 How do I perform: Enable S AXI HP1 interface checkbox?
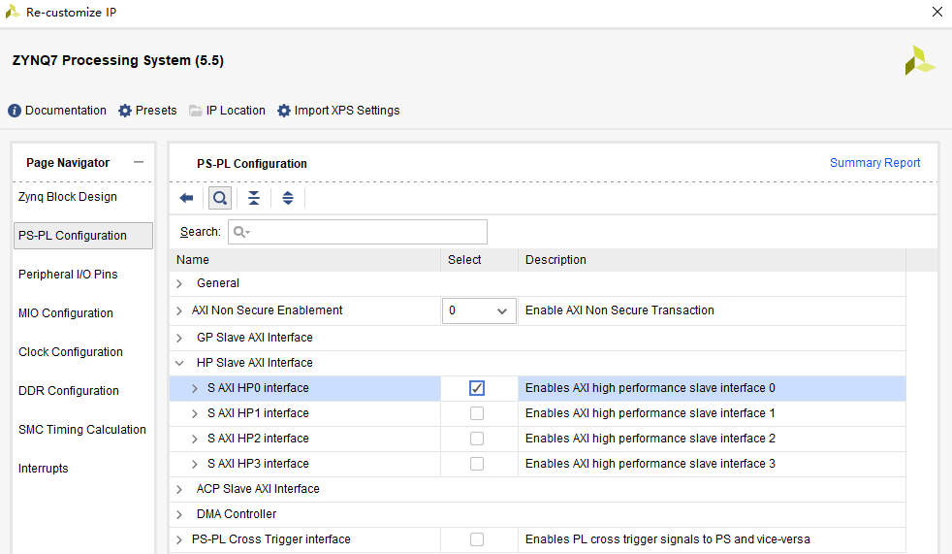click(477, 413)
